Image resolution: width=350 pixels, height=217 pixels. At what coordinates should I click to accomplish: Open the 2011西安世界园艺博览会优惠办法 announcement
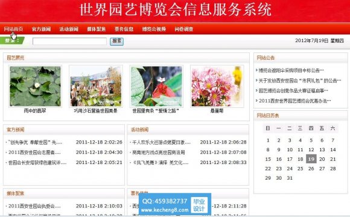(293, 101)
